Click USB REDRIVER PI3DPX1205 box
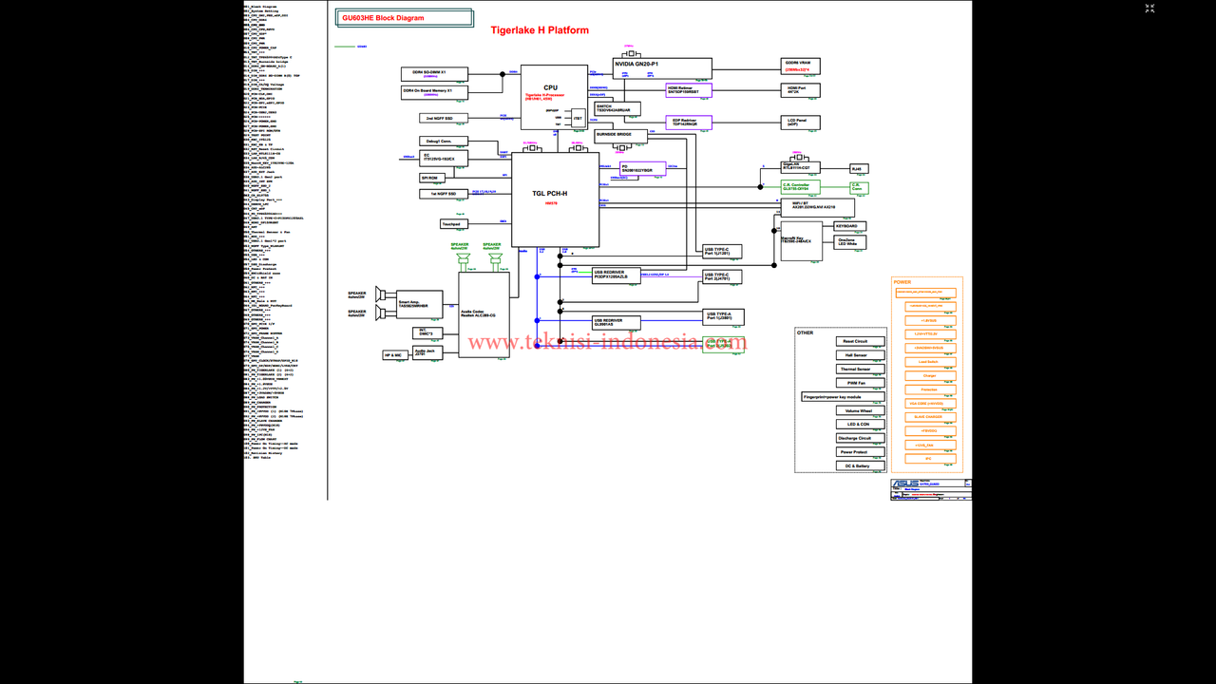 pos(616,275)
